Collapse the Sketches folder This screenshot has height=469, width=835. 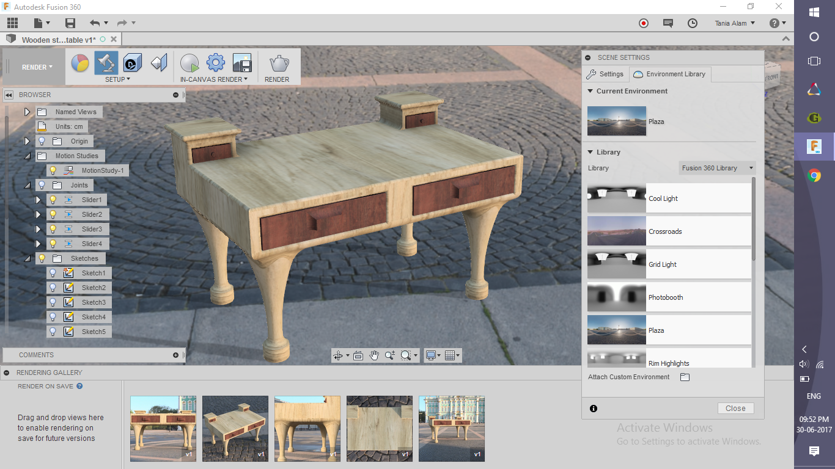[x=27, y=258]
